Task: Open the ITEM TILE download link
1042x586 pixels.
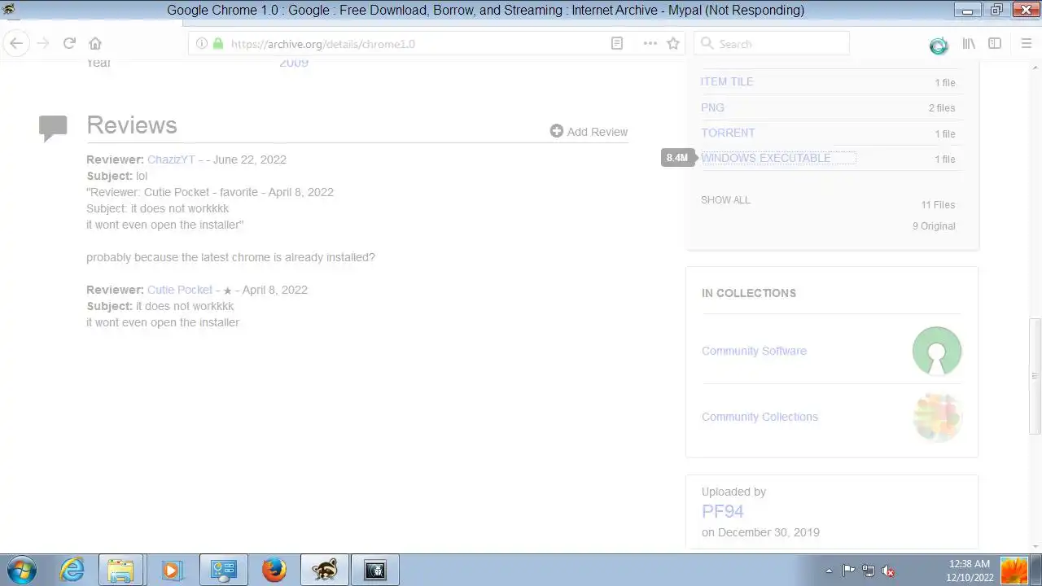Action: 727,81
